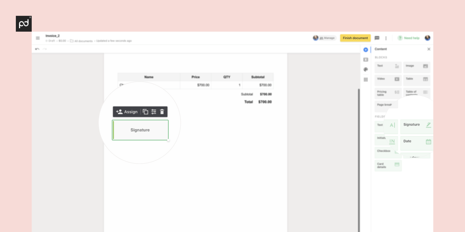The height and width of the screenshot is (232, 465).
Task: Add a Pricing table block
Action: click(388, 93)
